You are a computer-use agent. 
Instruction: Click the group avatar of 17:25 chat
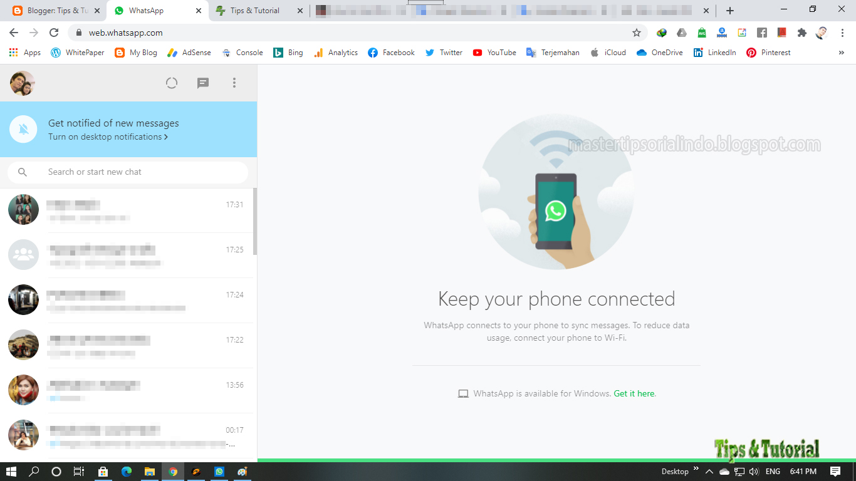click(24, 254)
